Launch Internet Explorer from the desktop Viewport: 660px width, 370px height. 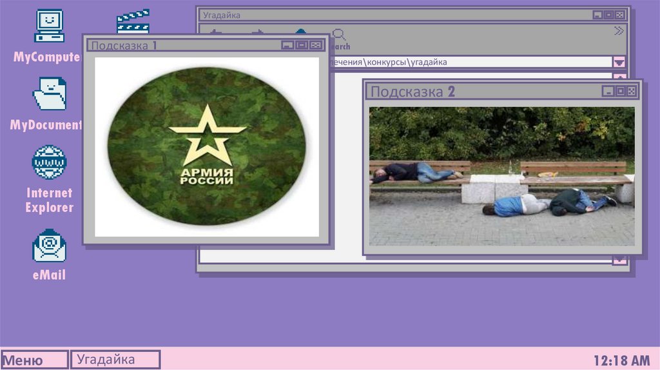(x=49, y=162)
